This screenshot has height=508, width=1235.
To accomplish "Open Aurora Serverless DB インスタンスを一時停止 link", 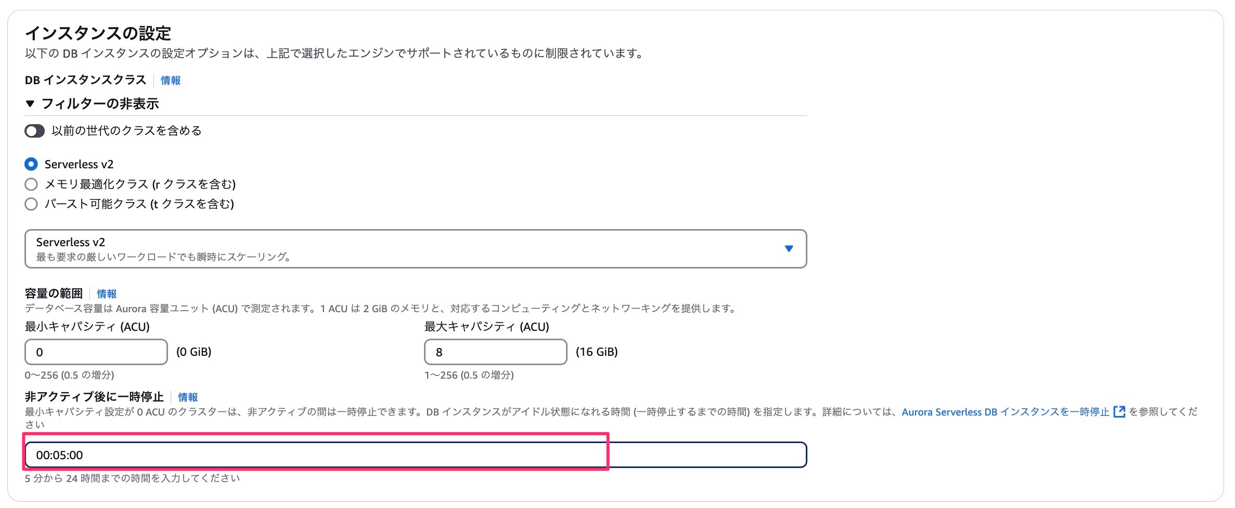I will pyautogui.click(x=1006, y=412).
